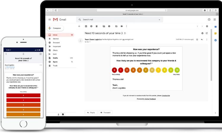
Task: Tap rating 0 bar on phone
Action: tap(23, 95)
